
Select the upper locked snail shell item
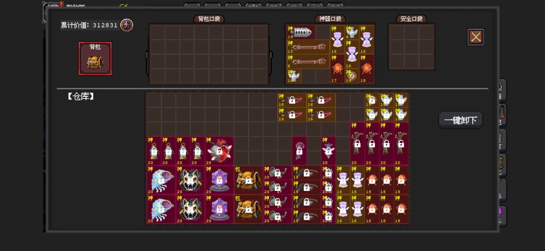point(161,180)
